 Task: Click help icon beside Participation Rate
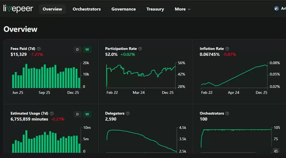(140, 49)
